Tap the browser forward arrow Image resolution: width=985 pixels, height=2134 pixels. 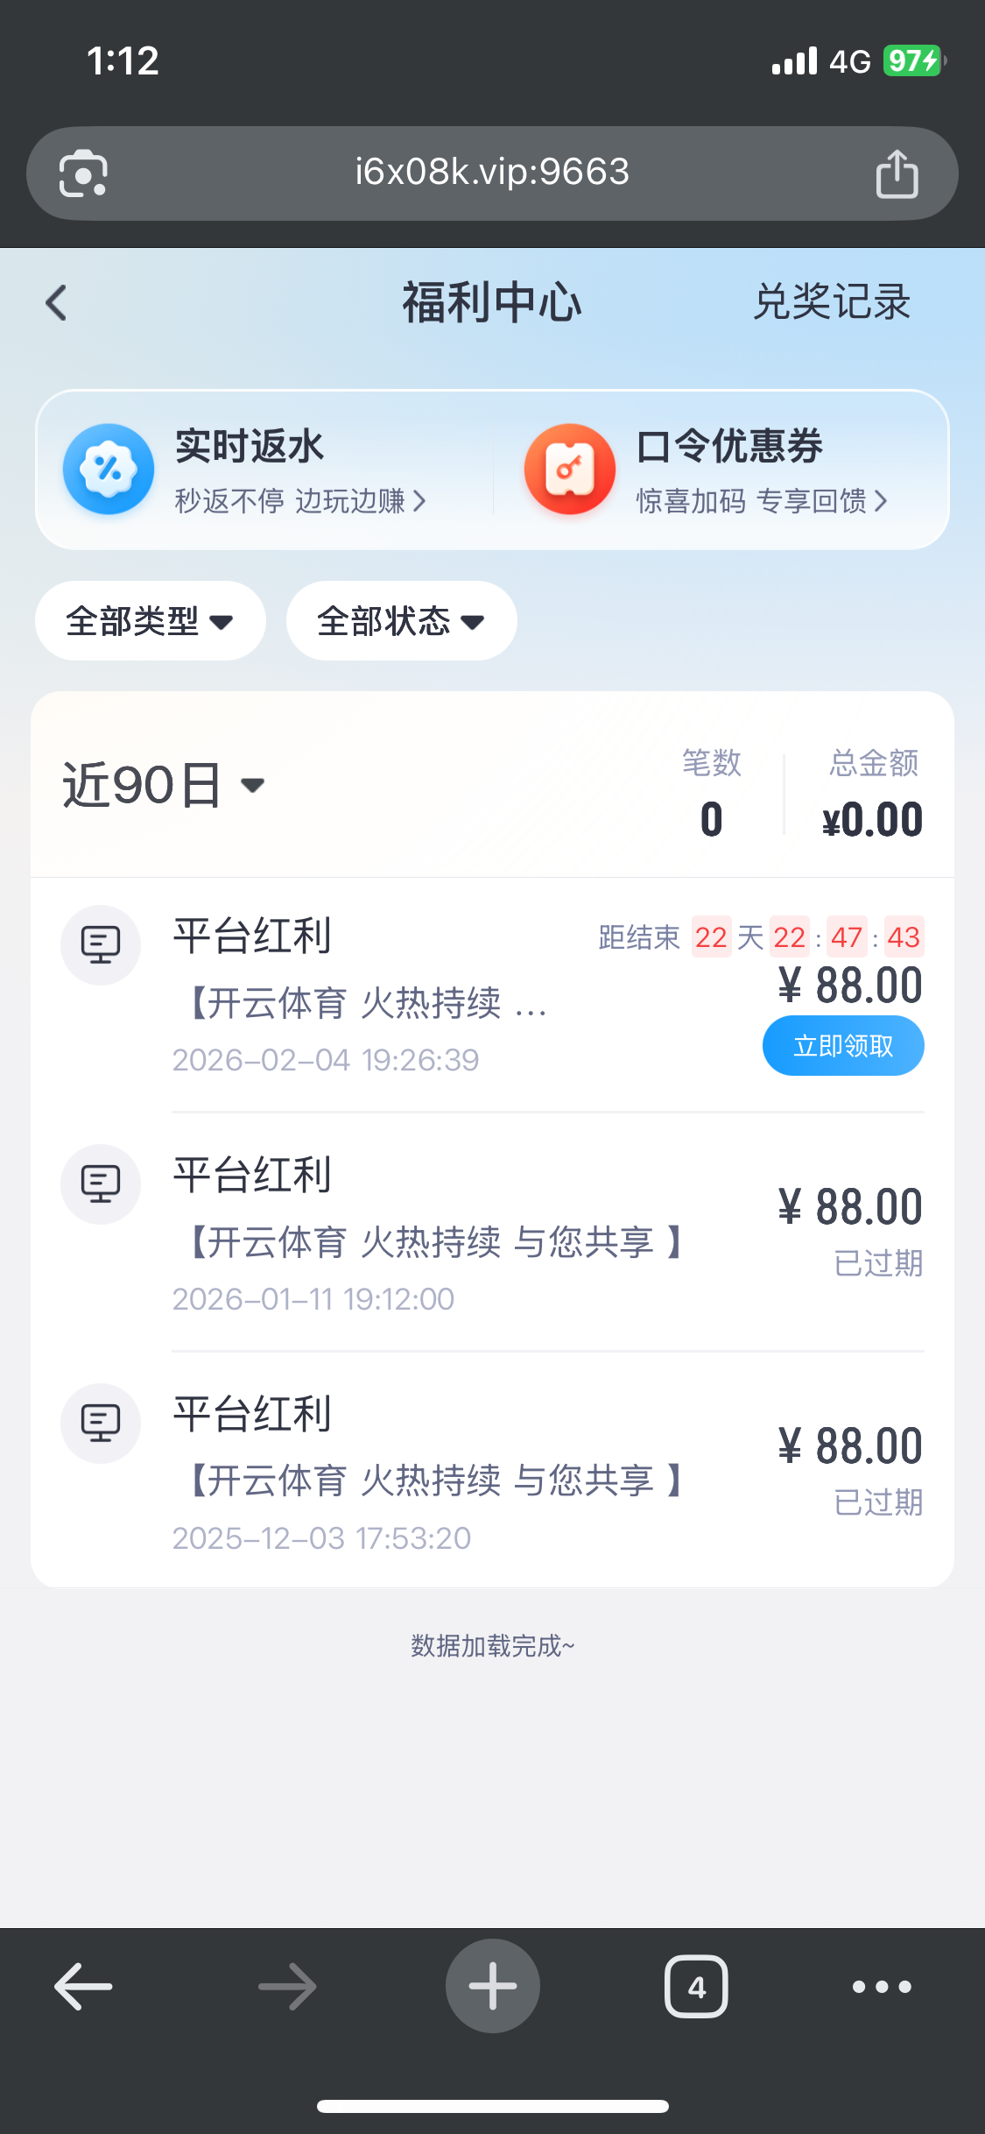click(287, 1986)
